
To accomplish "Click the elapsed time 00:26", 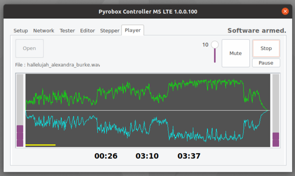I will coord(106,156).
